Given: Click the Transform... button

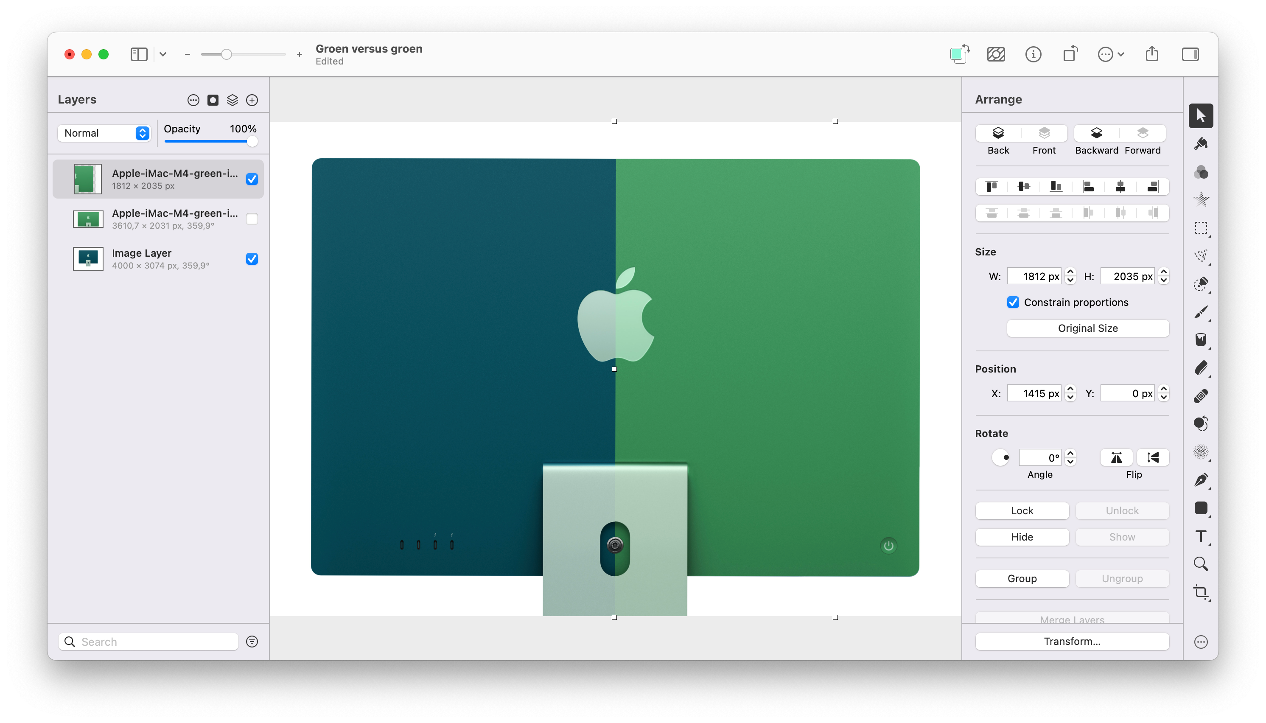Looking at the screenshot, I should (1072, 641).
